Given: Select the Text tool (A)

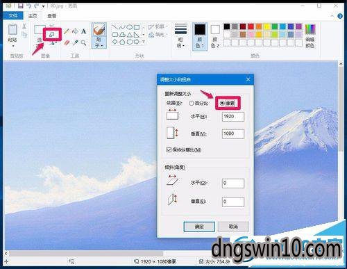Looking at the screenshot, I should coord(83,31).
